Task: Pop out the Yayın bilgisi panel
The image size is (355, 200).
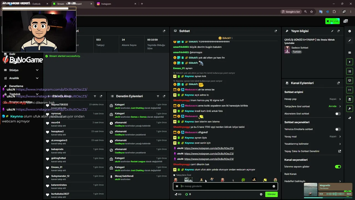Action: [x=338, y=31]
